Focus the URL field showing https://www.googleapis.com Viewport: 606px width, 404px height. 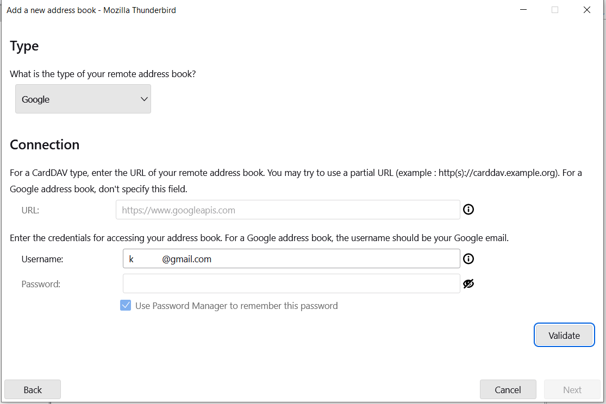[288, 210]
